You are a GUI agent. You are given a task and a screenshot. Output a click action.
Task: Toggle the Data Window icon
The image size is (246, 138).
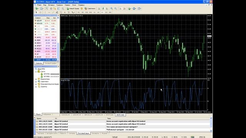51,8
